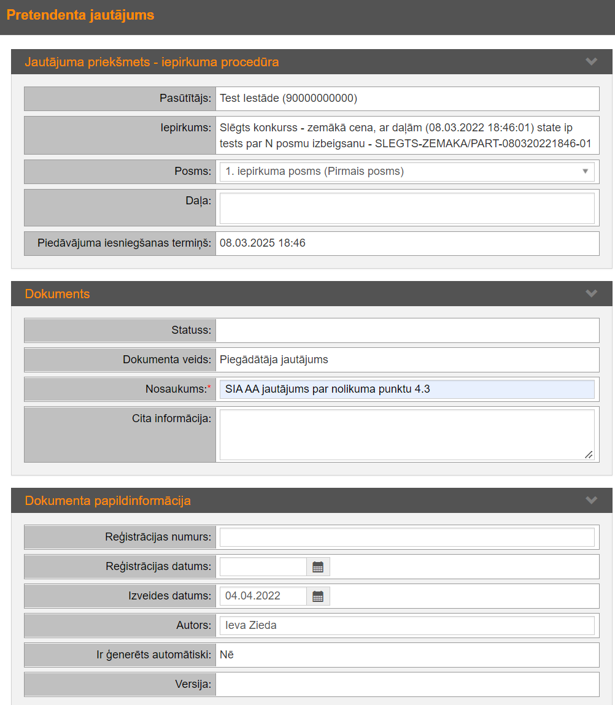This screenshot has width=615, height=705.
Task: Click the Cita informācija text area
Action: pyautogui.click(x=407, y=434)
